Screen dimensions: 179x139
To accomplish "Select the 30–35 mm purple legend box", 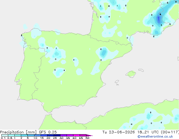I will [x=64, y=135].
